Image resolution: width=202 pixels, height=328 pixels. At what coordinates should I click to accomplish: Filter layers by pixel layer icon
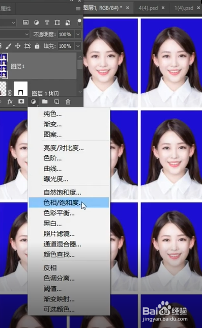pyautogui.click(x=25, y=22)
